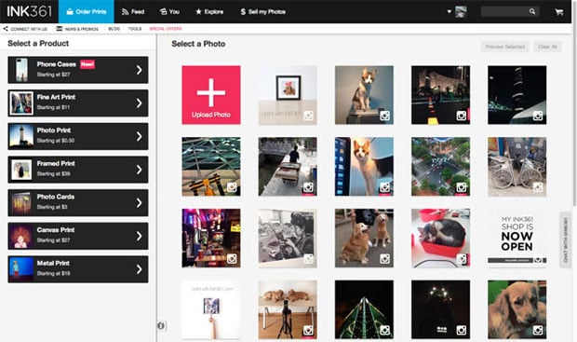The height and width of the screenshot is (342, 577).
Task: Open the shopping cart icon
Action: point(559,12)
